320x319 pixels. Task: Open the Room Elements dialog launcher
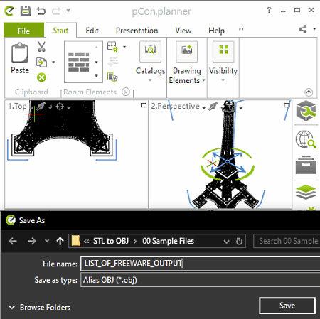coord(126,92)
